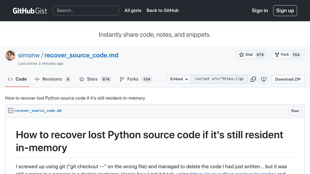Click the 'Instantly share code, notes, and snippets.' tagline
The image size is (310, 174).
(x=155, y=35)
